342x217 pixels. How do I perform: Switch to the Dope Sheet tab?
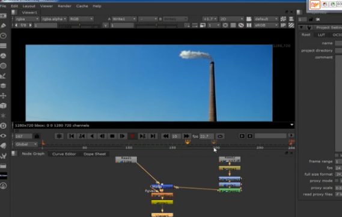[94, 154]
